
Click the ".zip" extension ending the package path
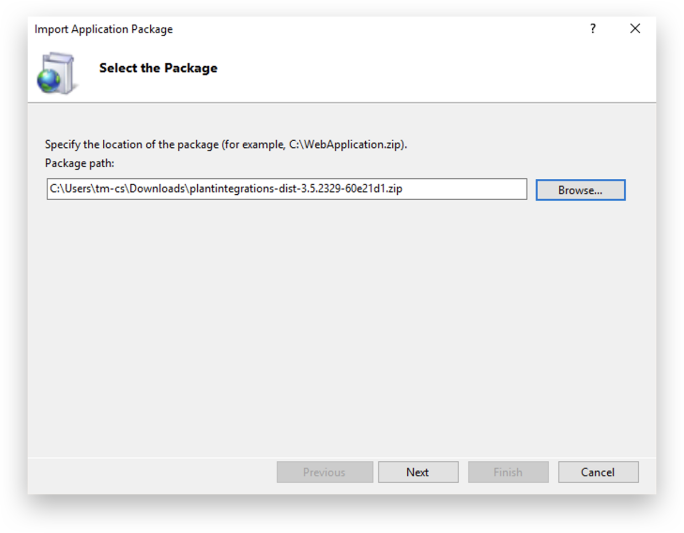pyautogui.click(x=394, y=189)
